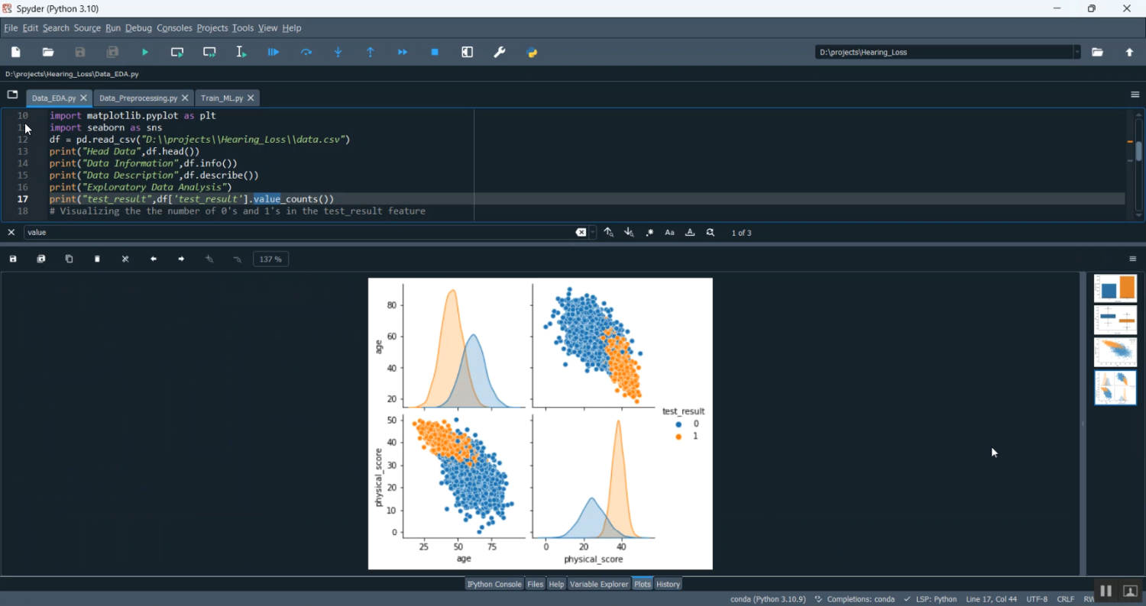This screenshot has width=1146, height=606.
Task: Open the Variable Explorer pane tab
Action: 599,585
